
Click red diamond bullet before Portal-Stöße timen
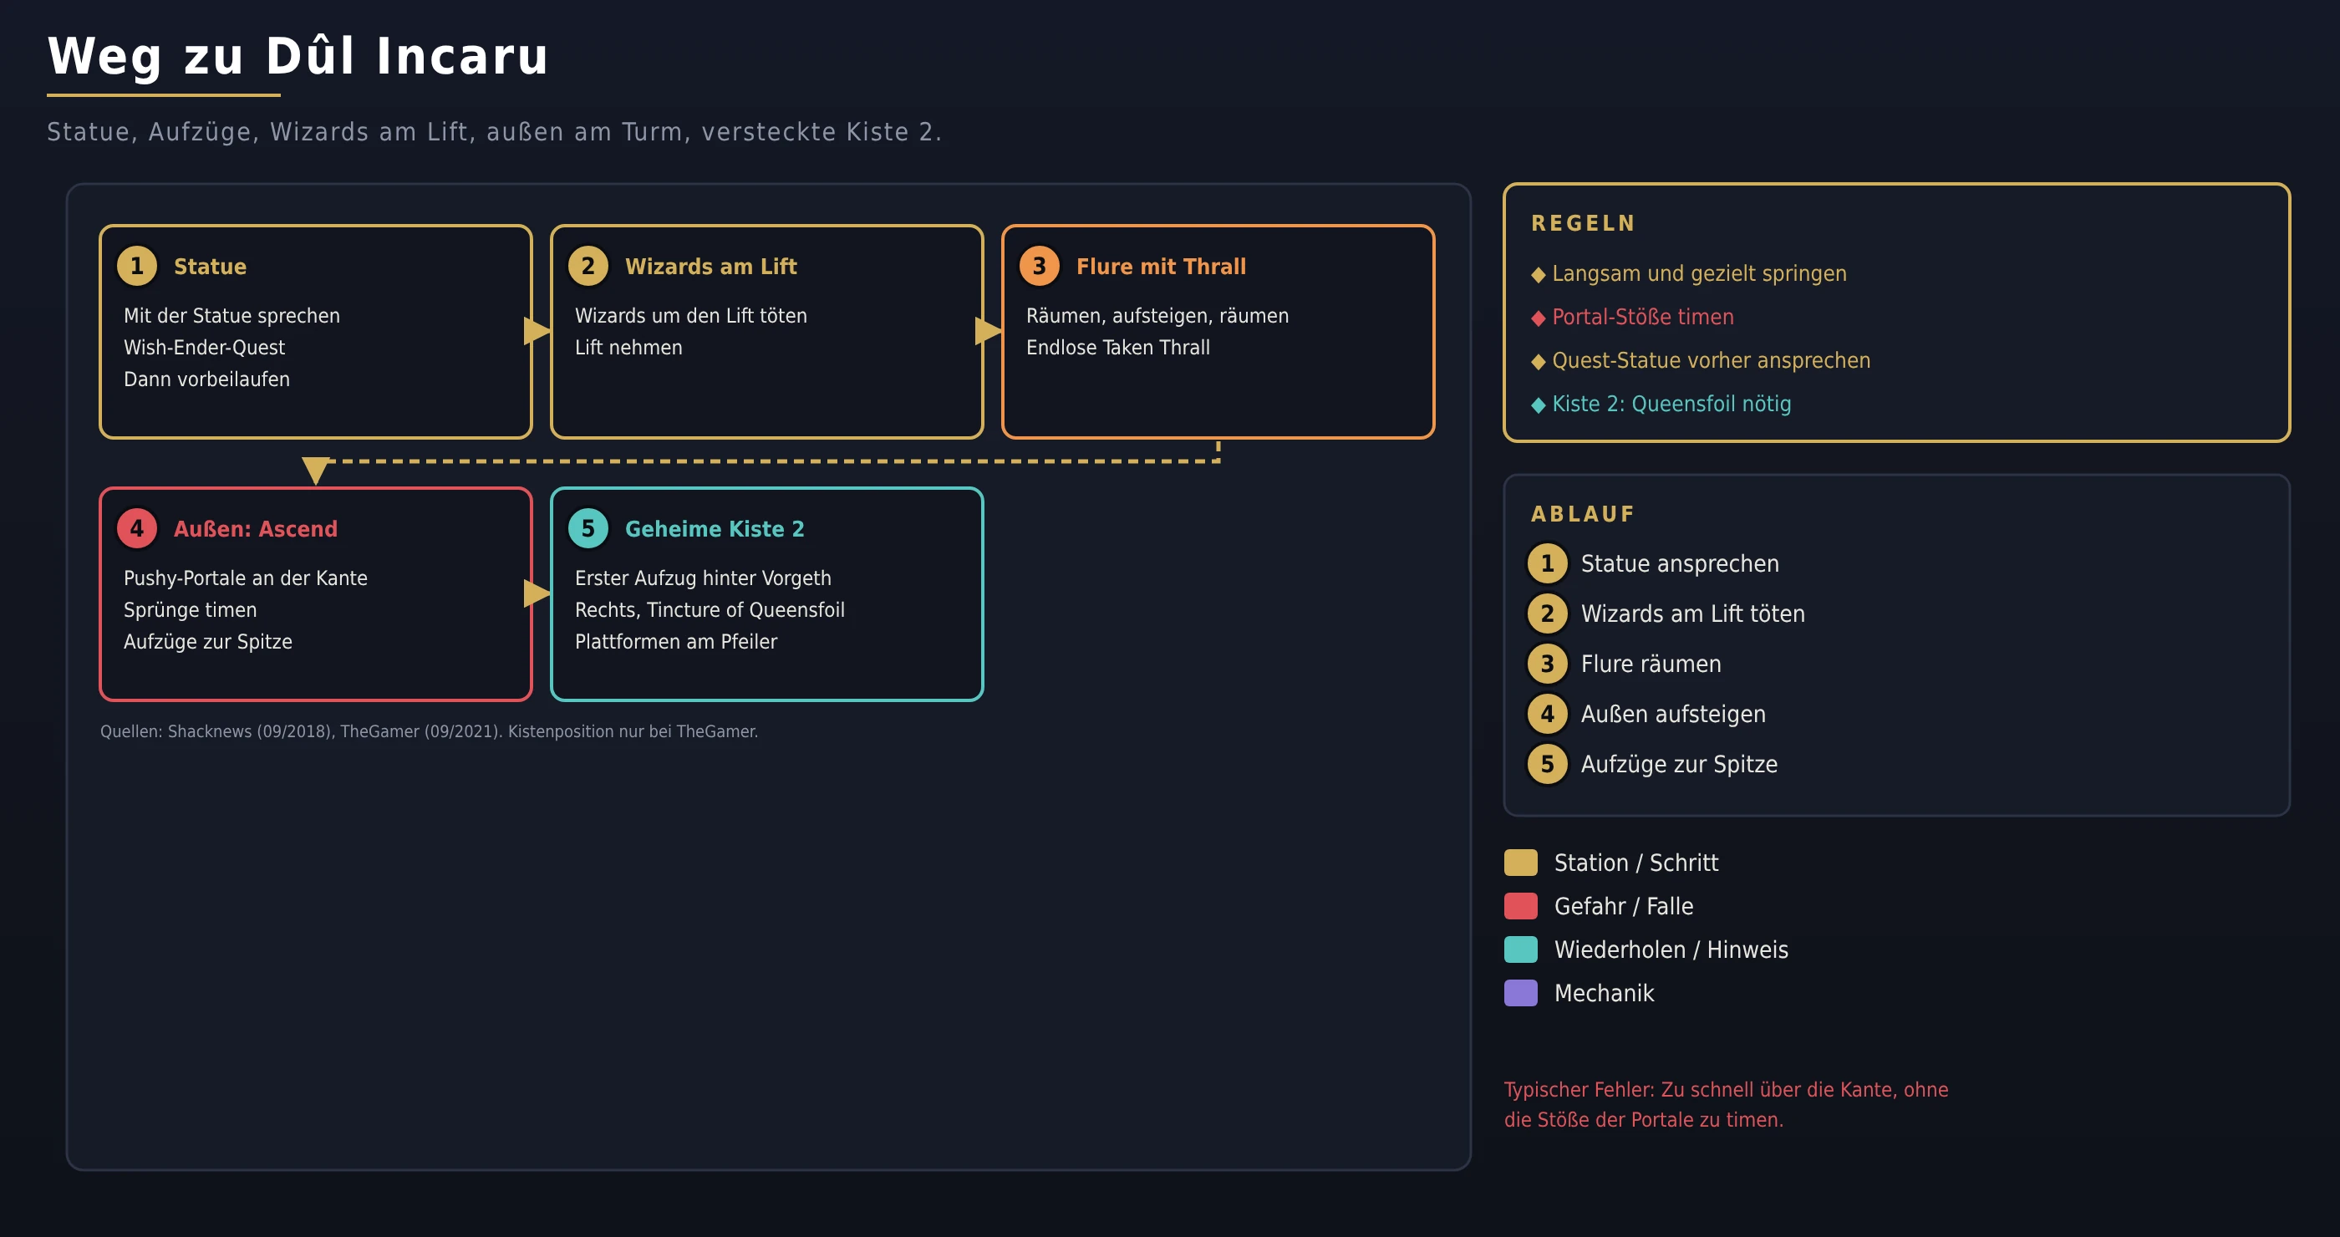point(1538,318)
